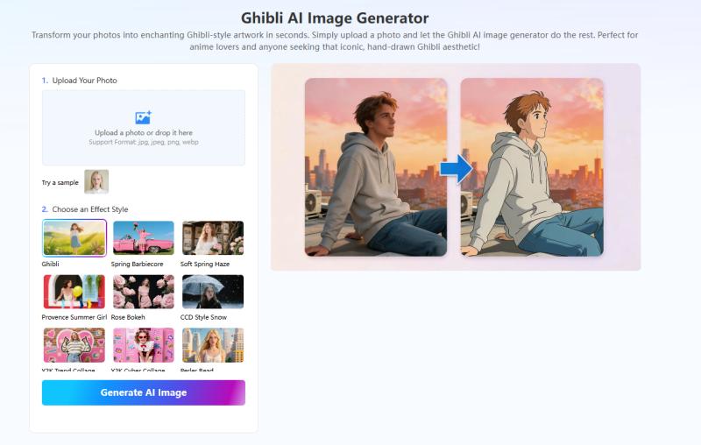Click the Ghibli style label
701x445 pixels.
pyautogui.click(x=51, y=264)
